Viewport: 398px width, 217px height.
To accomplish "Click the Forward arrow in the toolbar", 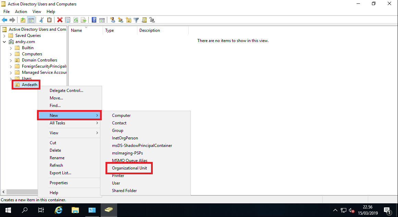I will pyautogui.click(x=12, y=20).
